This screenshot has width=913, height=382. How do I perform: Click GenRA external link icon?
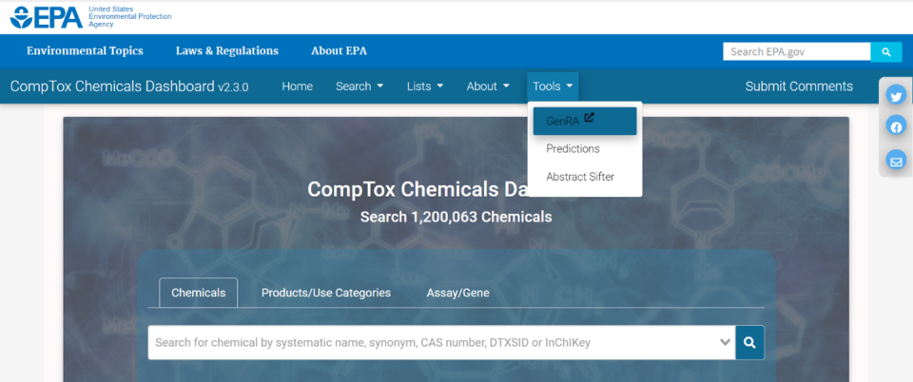589,119
